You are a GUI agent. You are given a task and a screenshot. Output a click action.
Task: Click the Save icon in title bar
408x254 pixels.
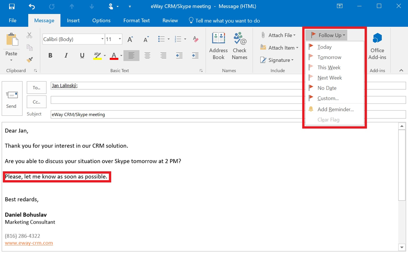tap(12, 6)
